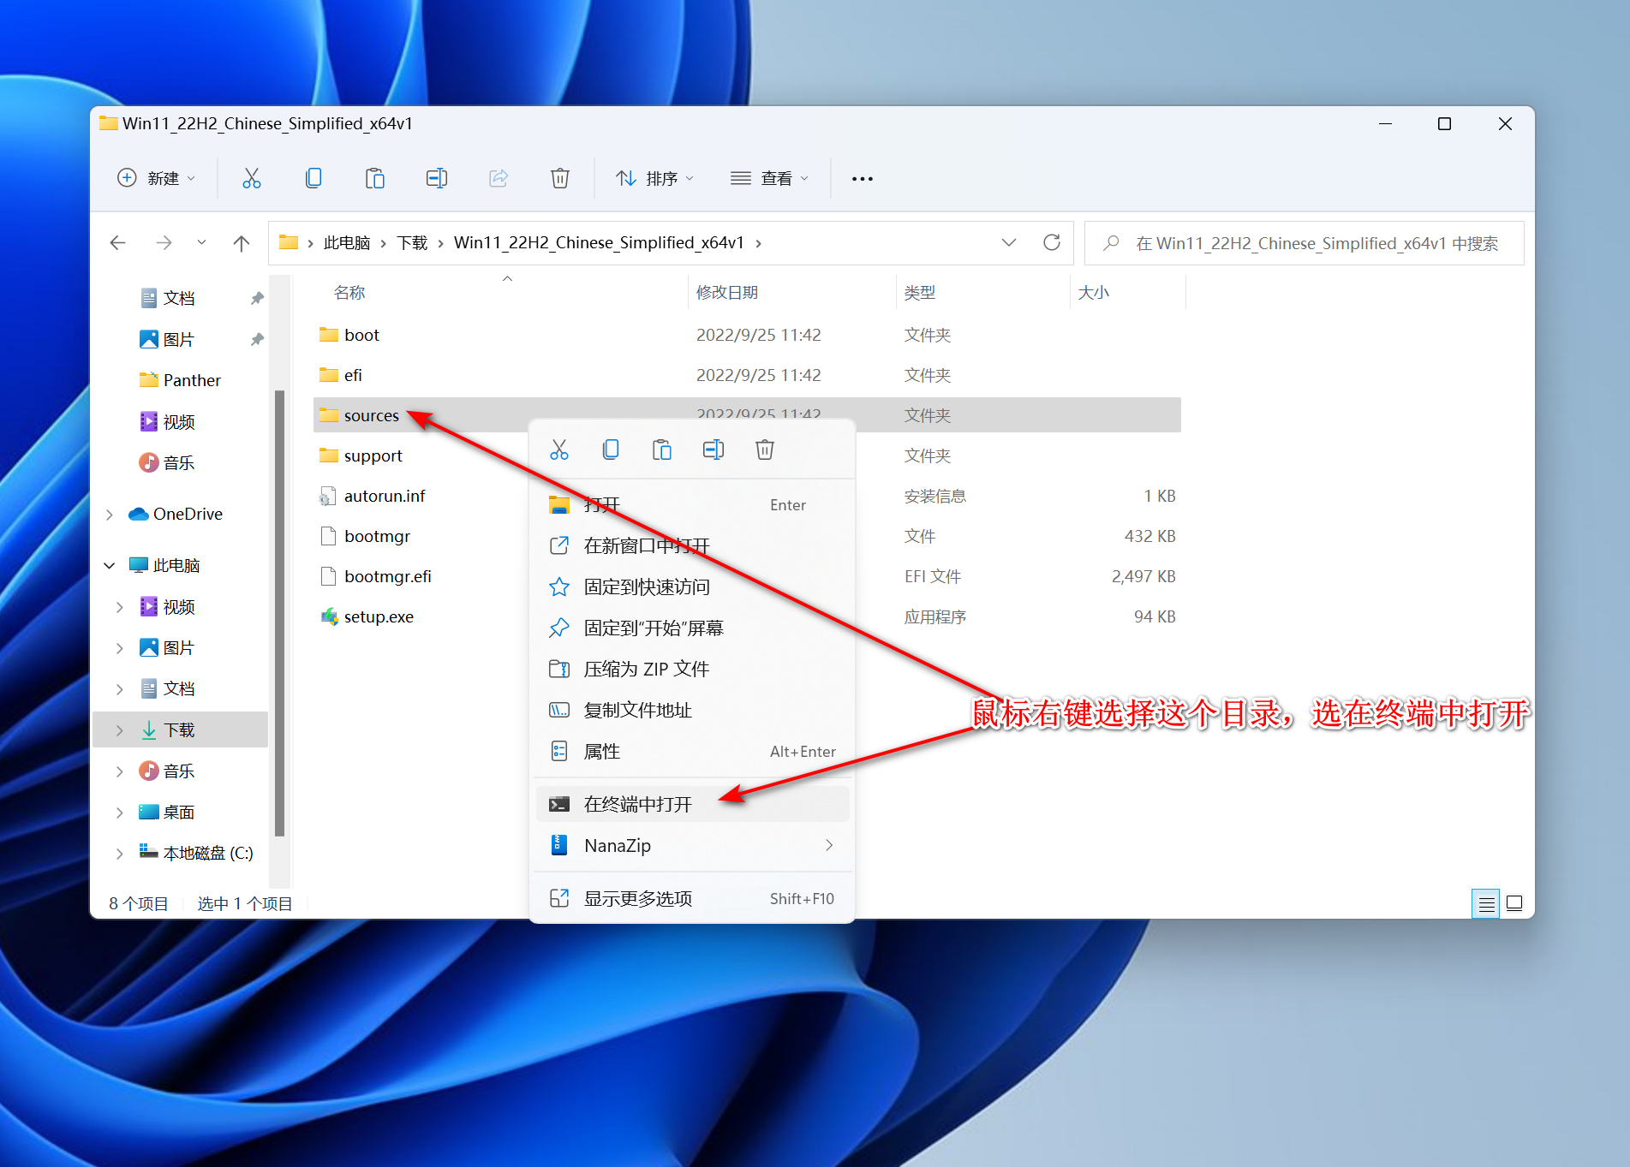Refresh the current folder view
Viewport: 1630px width, 1167px height.
click(1052, 243)
